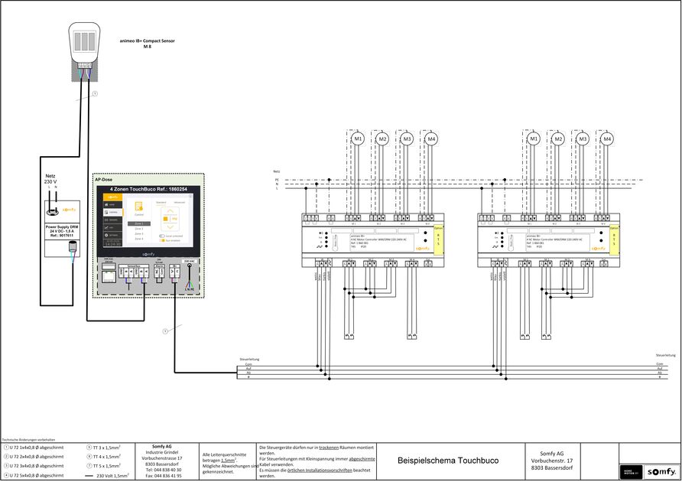Click the SensorBus terminal block in AP-Dose
The height and width of the screenshot is (482, 682).
click(x=134, y=272)
